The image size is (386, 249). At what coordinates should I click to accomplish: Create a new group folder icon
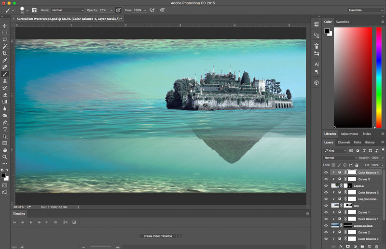tap(362, 246)
